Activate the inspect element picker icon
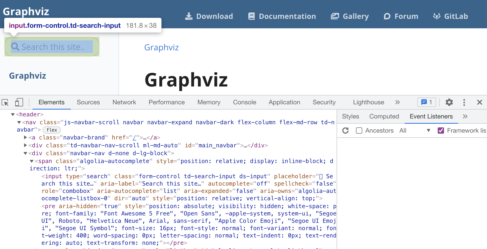This screenshot has height=249, width=487. point(5,102)
